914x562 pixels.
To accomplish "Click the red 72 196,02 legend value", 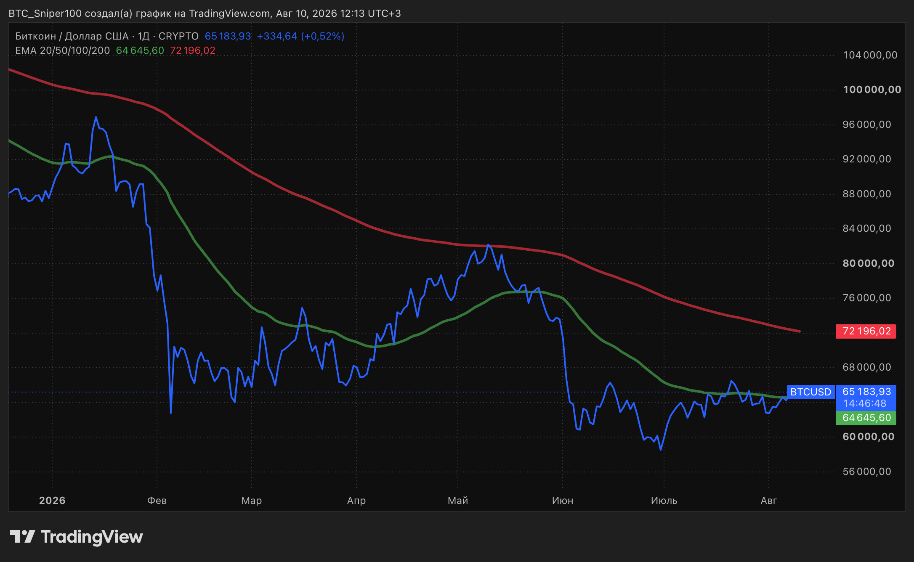I will pyautogui.click(x=193, y=50).
